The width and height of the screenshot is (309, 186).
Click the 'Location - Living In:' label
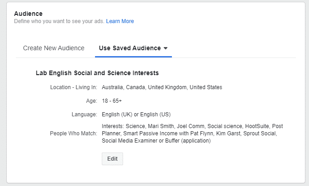[74, 87]
